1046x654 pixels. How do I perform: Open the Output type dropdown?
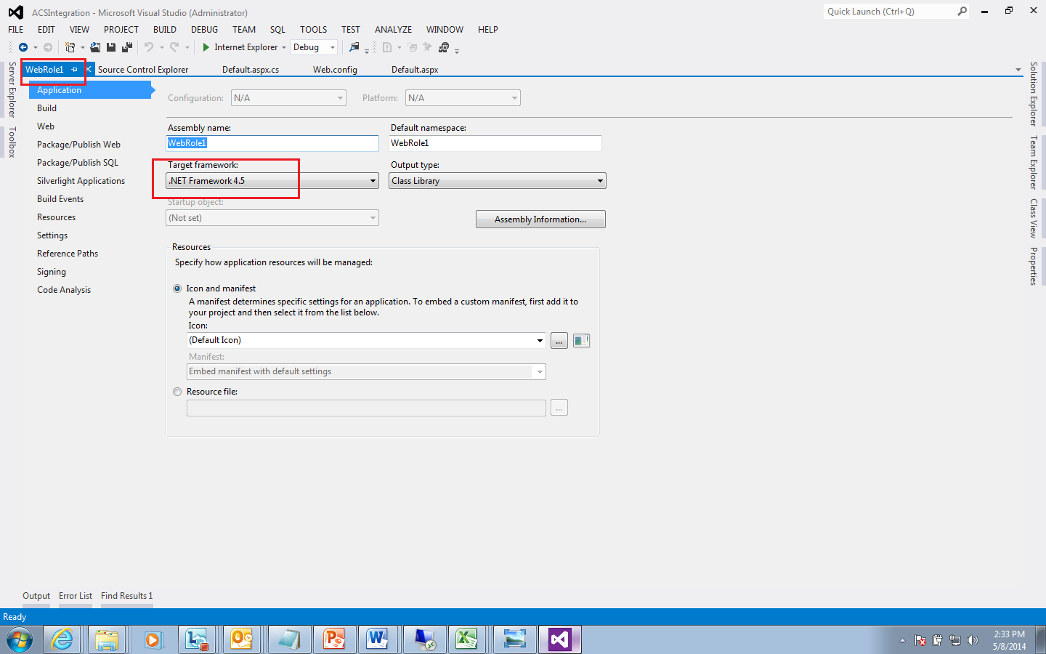tap(498, 181)
